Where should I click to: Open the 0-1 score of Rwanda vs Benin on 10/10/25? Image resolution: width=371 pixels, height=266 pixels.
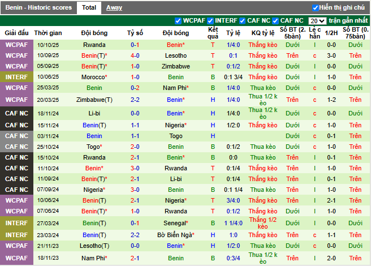pos(135,45)
